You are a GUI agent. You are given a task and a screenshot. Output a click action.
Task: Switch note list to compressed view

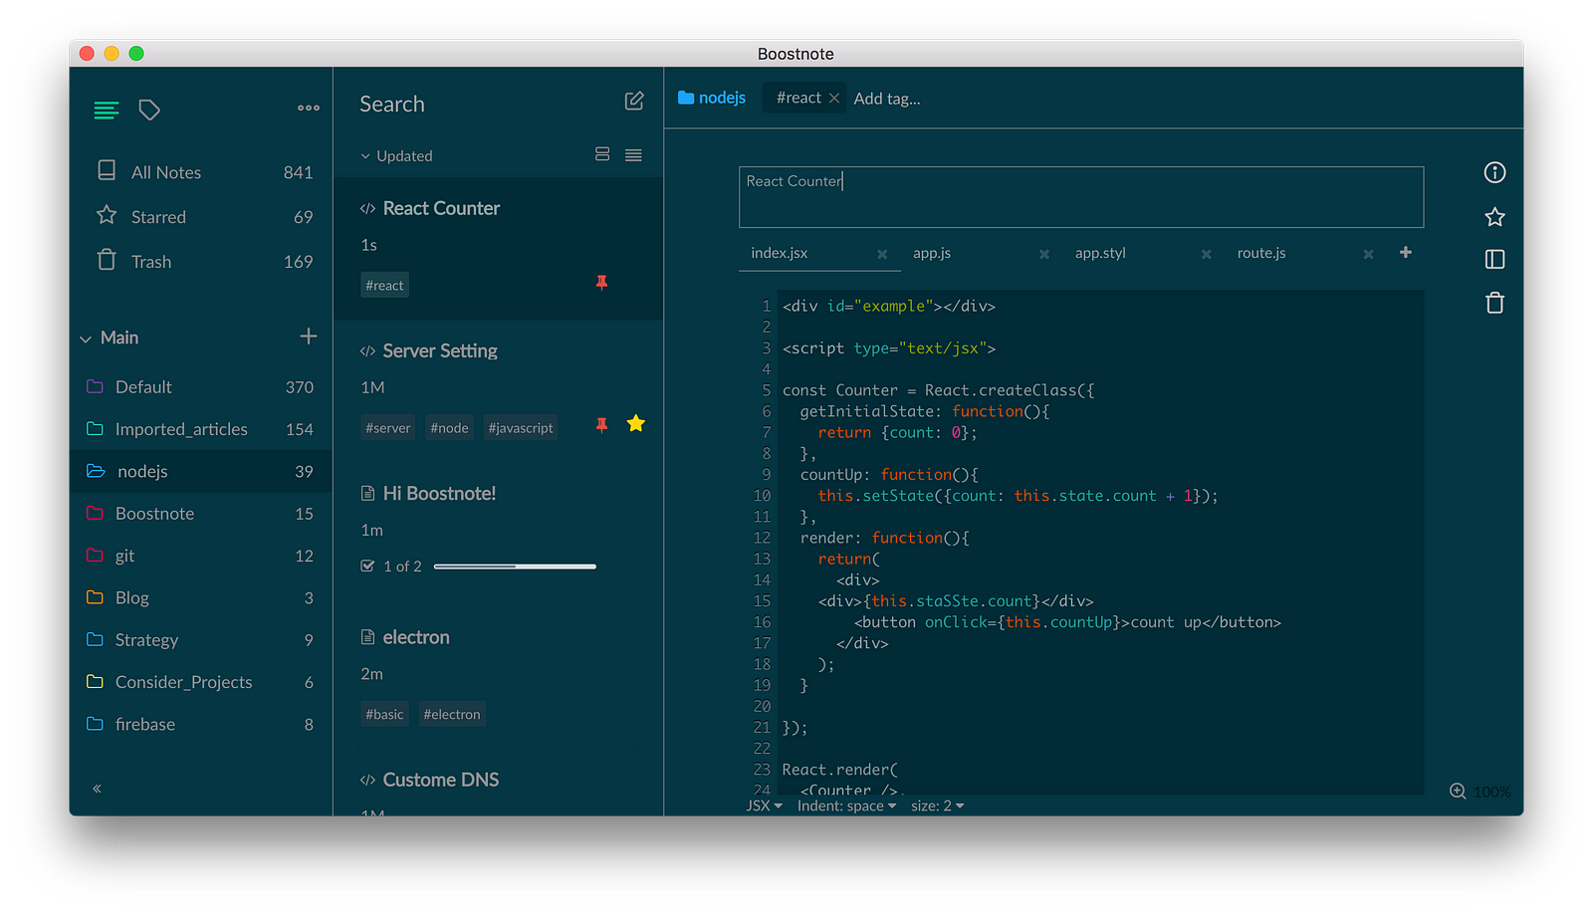pos(633,154)
